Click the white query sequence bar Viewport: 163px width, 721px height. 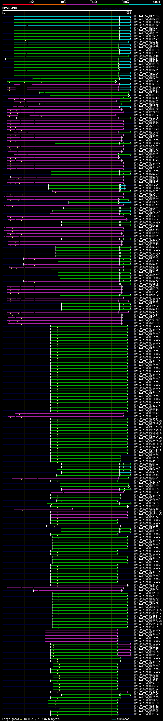pyautogui.click(x=67, y=10)
